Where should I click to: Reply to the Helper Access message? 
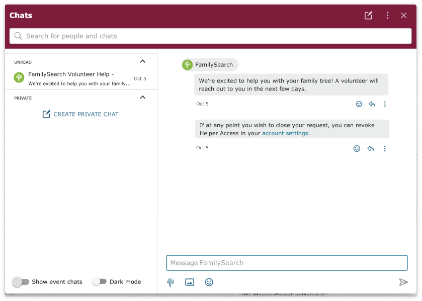point(371,149)
